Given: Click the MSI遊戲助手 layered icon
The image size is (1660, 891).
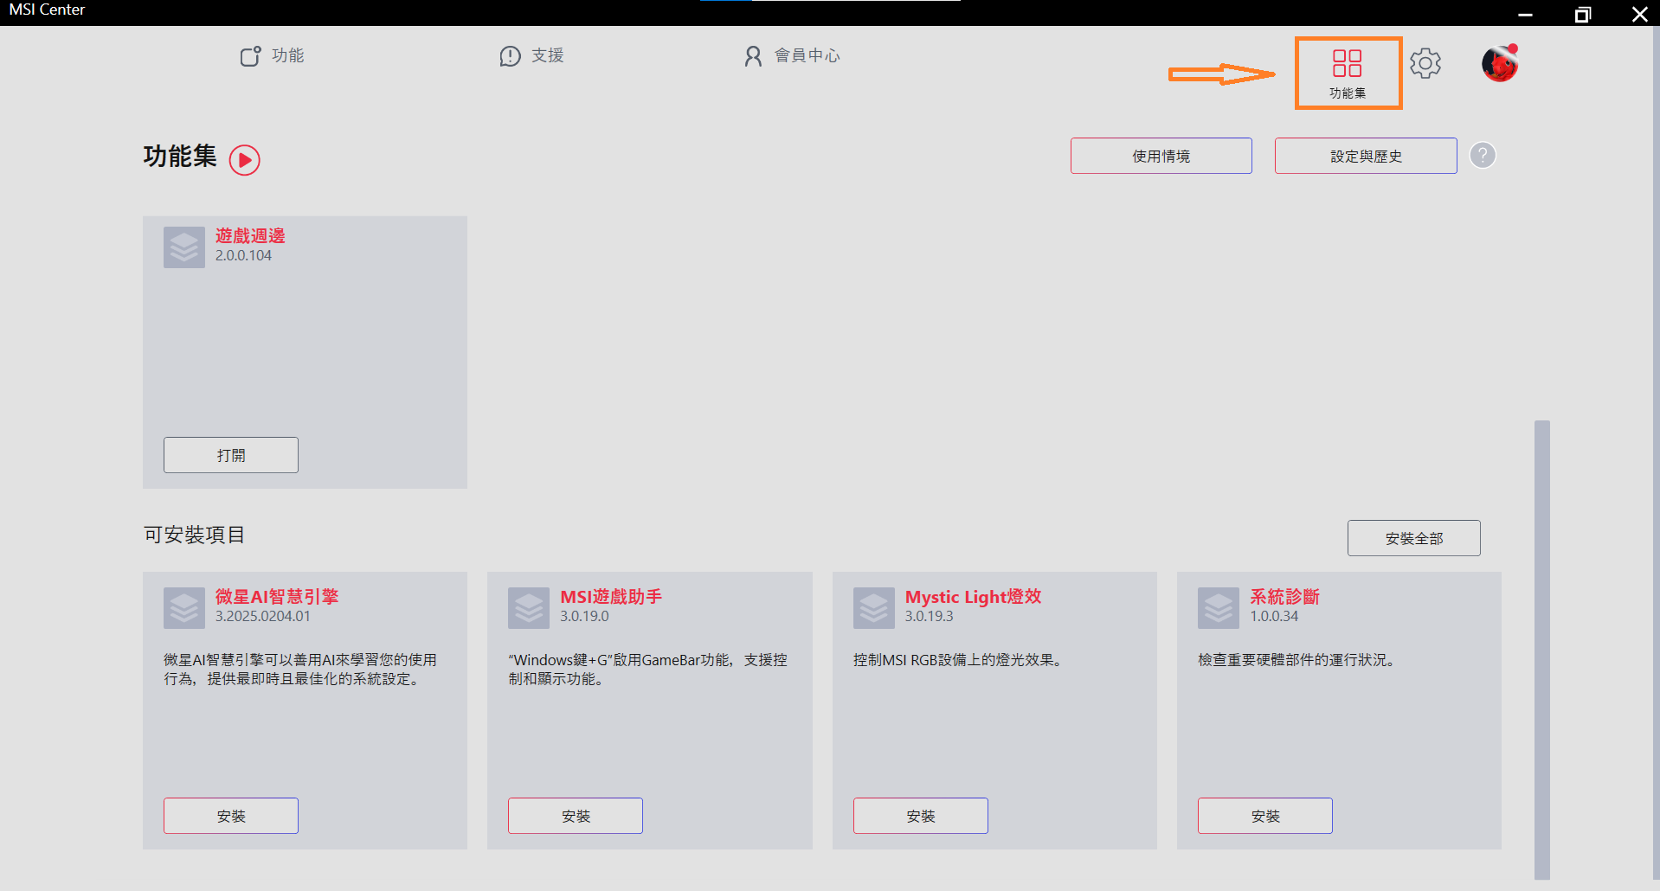Looking at the screenshot, I should 529,608.
